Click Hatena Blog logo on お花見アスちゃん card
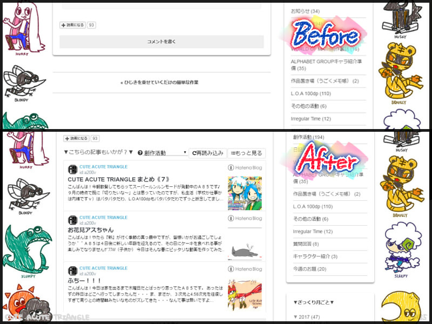 245,218
